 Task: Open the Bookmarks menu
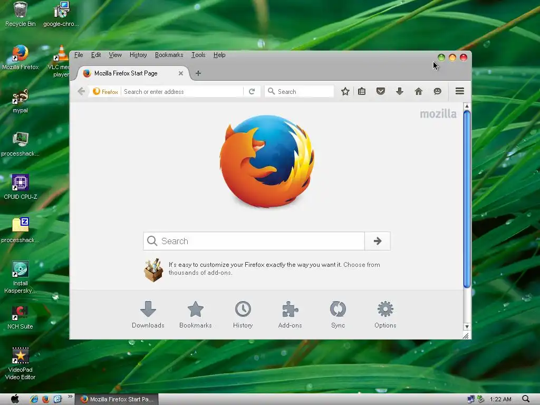(169, 55)
